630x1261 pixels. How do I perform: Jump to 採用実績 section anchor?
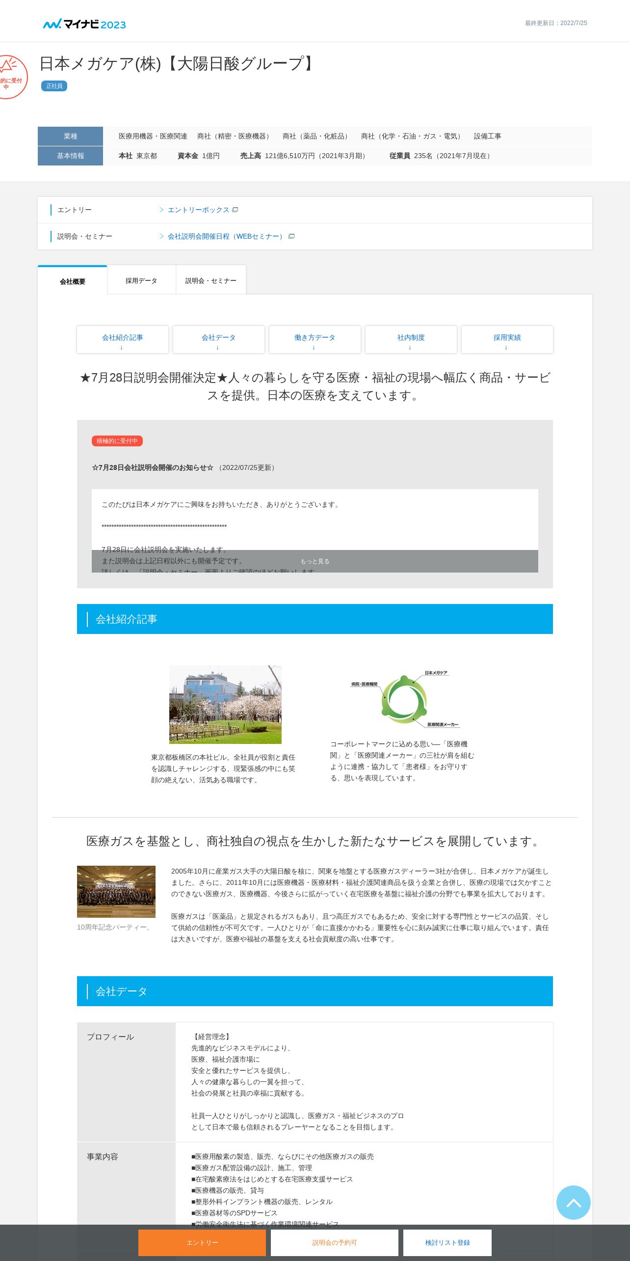507,339
